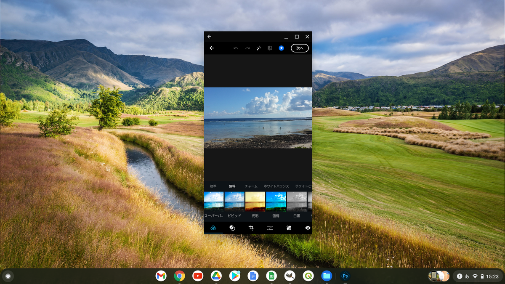Go back using the window title bar arrow
This screenshot has width=505, height=284.
pos(209,37)
